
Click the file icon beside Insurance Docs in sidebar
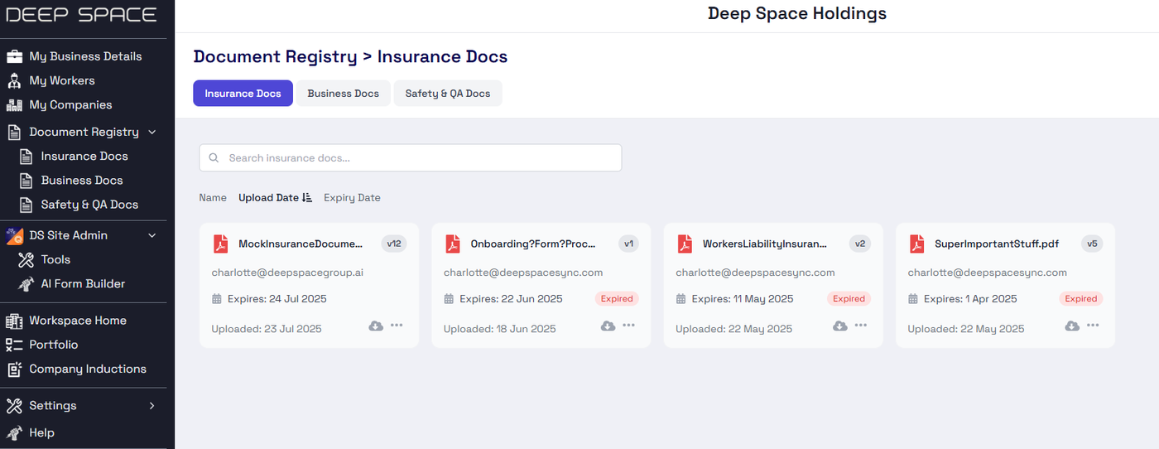click(x=26, y=157)
